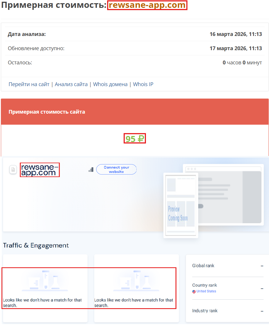Screen dimensions: 269x325
Task: Select the Traffic & Engagement heading
Action: click(35, 245)
